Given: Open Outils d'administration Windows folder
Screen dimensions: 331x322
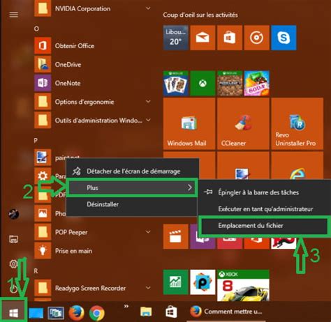Looking at the screenshot, I should pos(93,121).
